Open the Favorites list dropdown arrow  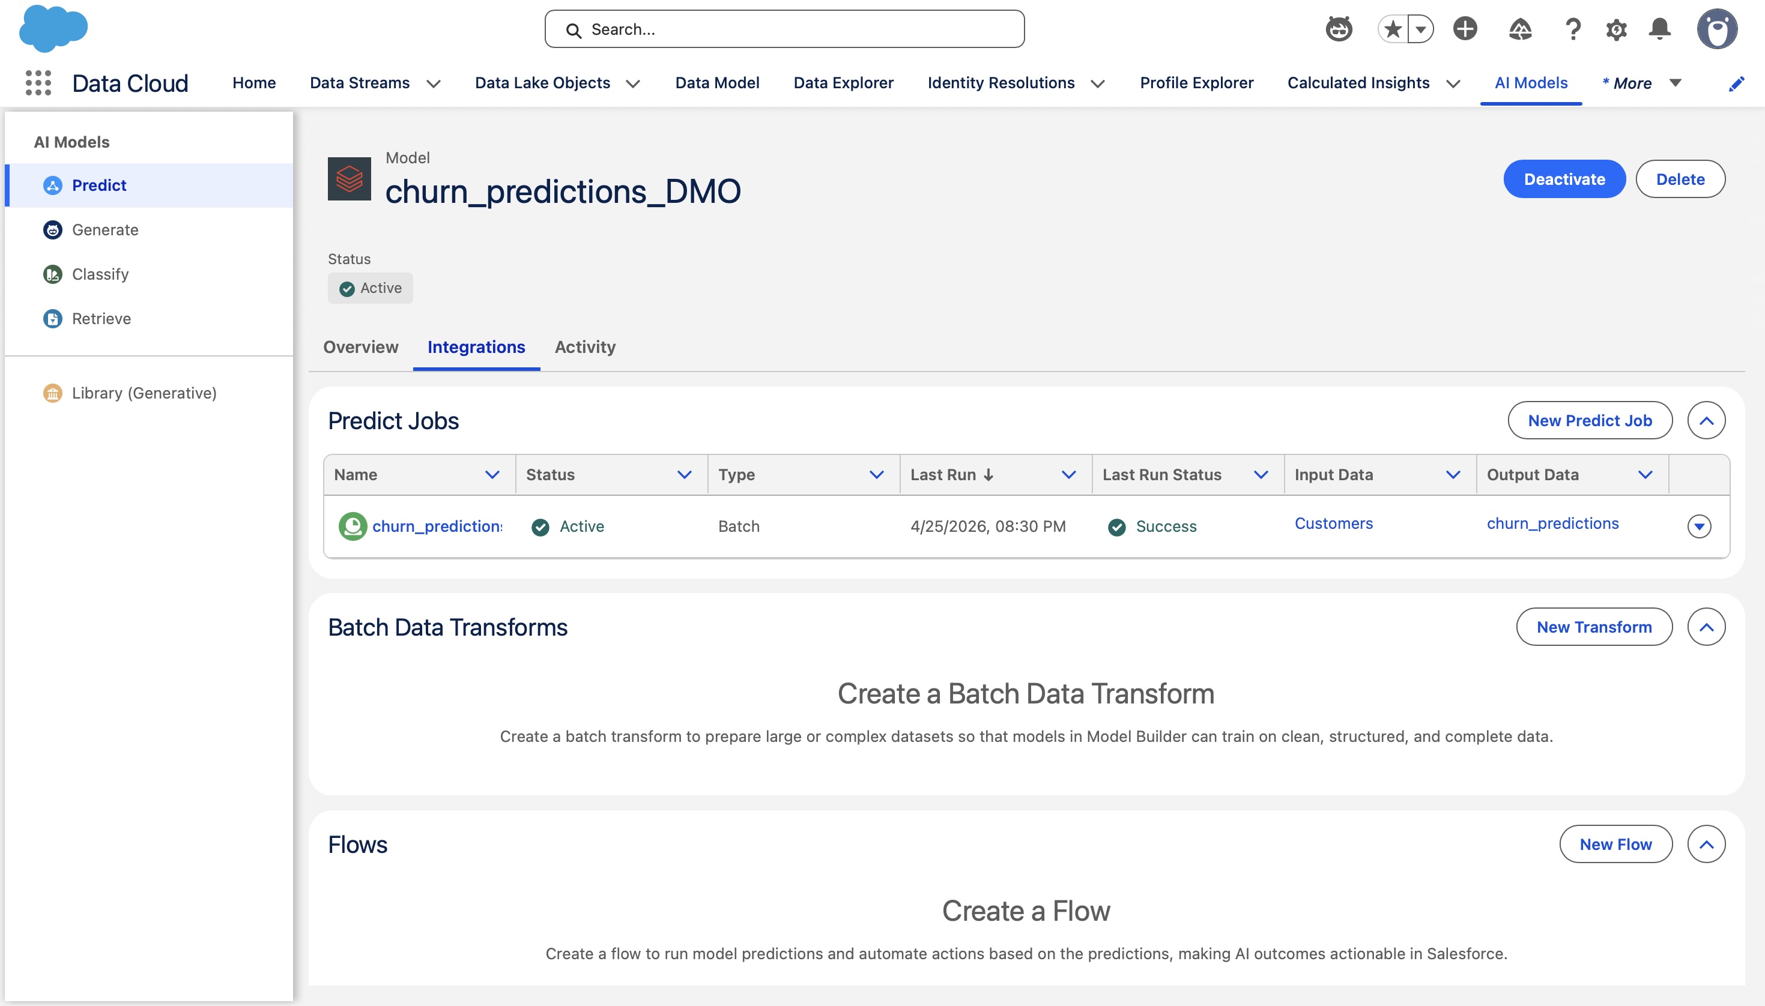(1421, 29)
